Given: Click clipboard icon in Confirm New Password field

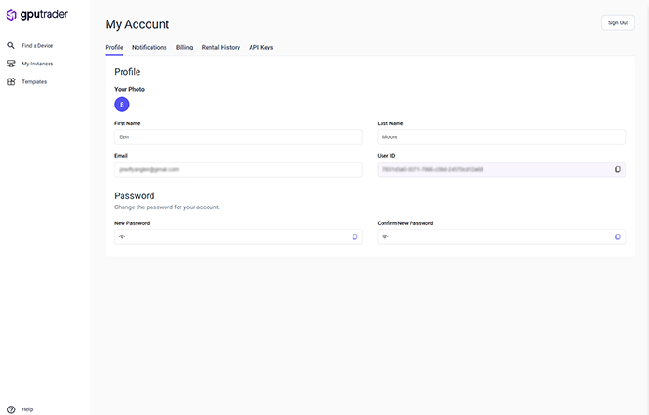Looking at the screenshot, I should [617, 236].
